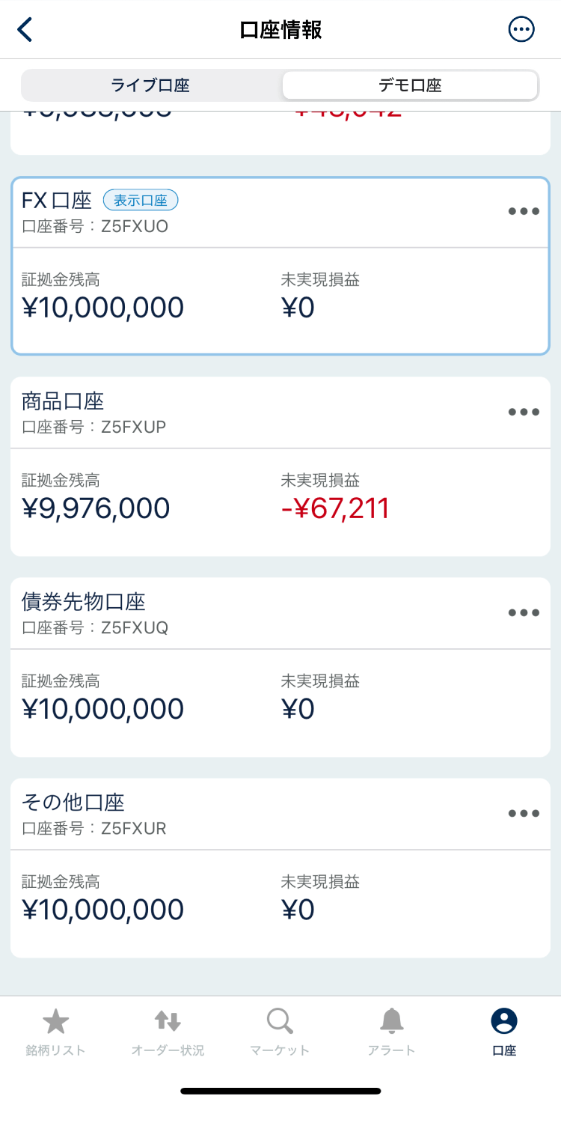Open the マーケット search icon
Screen dimensions: 561x1123
tap(280, 1022)
